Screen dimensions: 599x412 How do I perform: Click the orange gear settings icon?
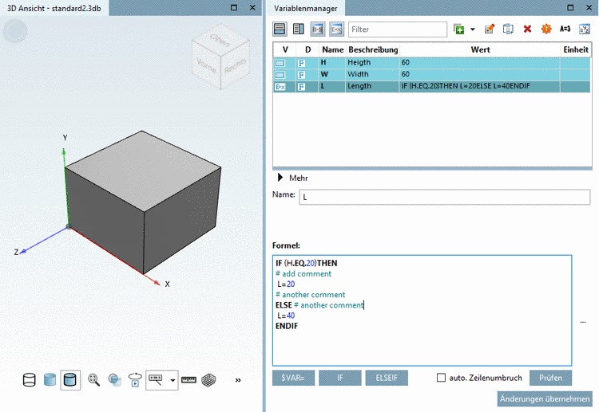point(546,29)
